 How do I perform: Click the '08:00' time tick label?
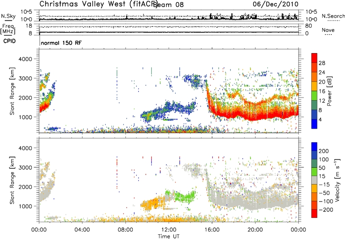coord(125,230)
